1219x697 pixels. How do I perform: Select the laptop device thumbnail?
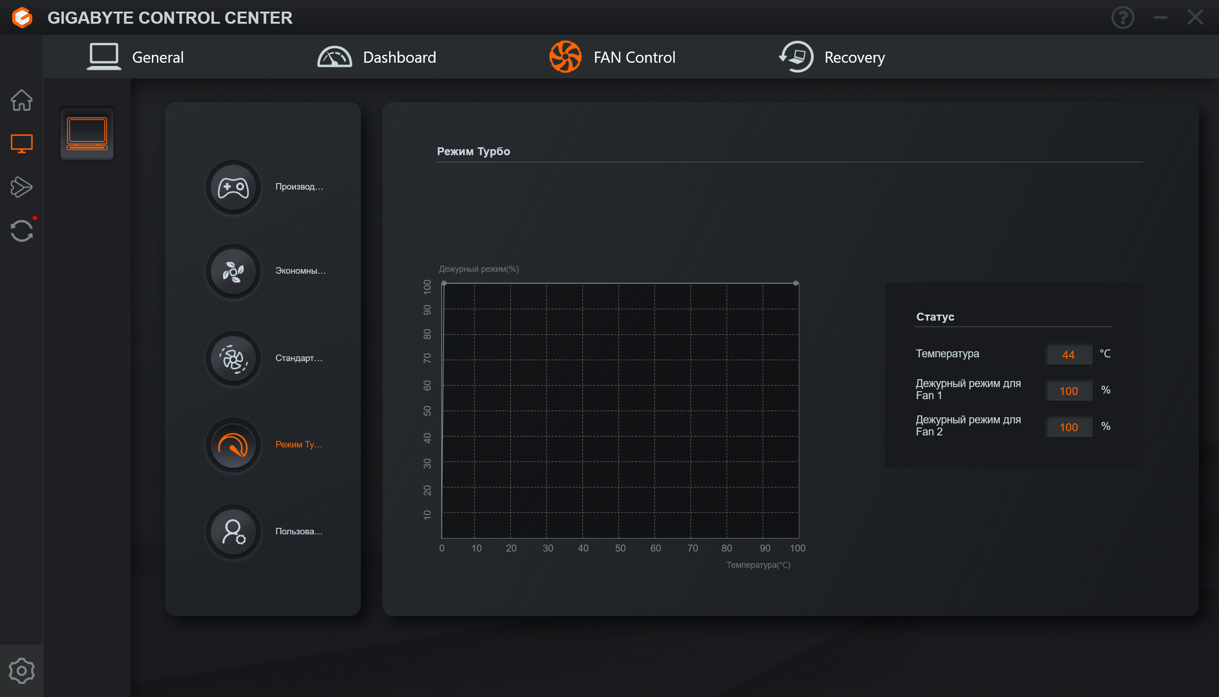[x=87, y=133]
